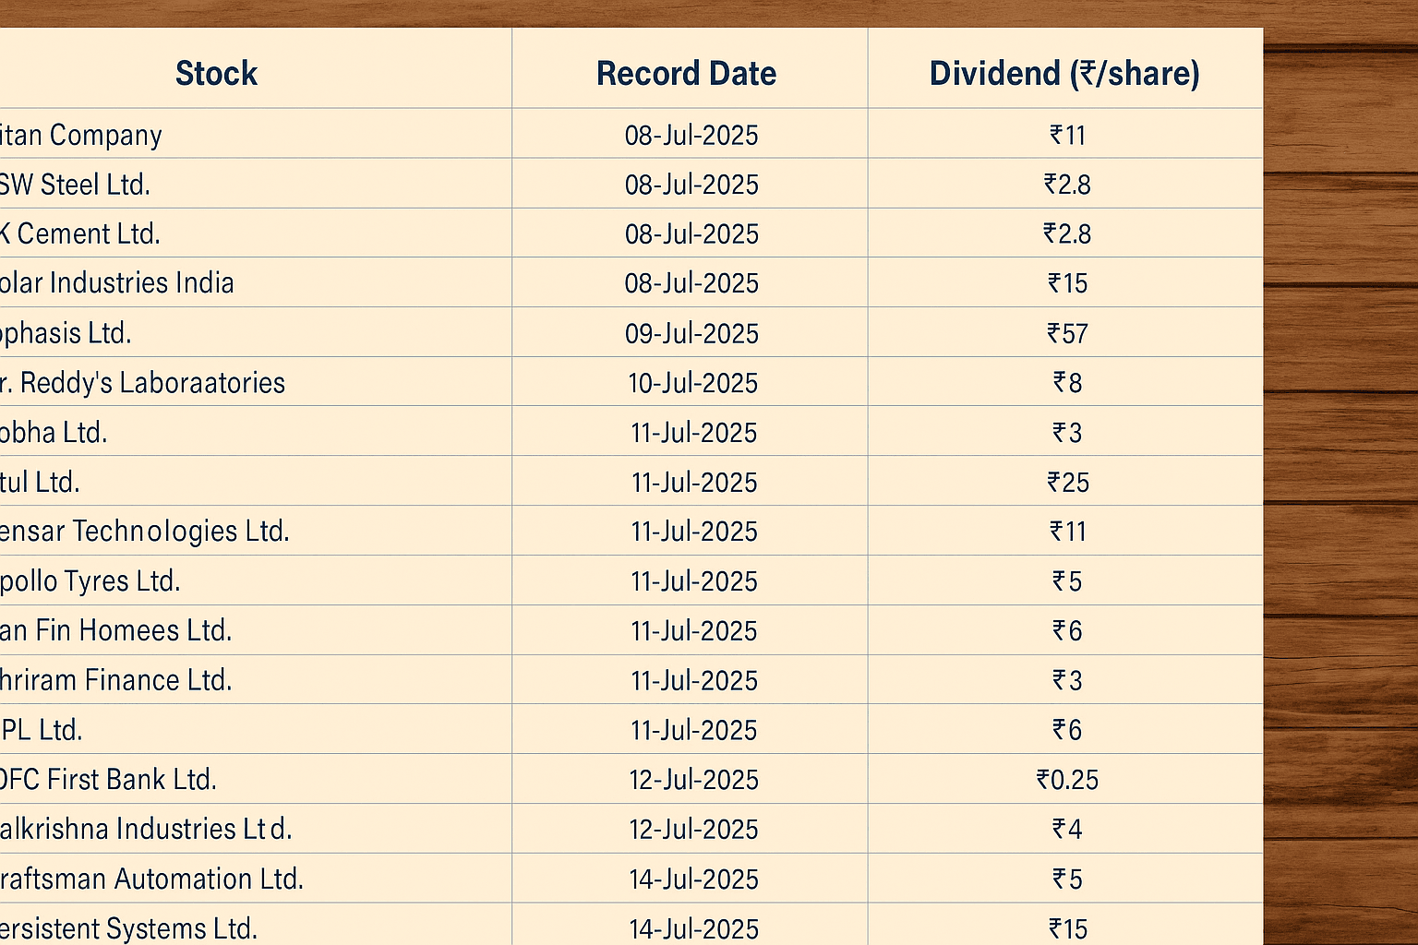Click the Record Date column header
This screenshot has height=945, width=1418.
tap(686, 73)
